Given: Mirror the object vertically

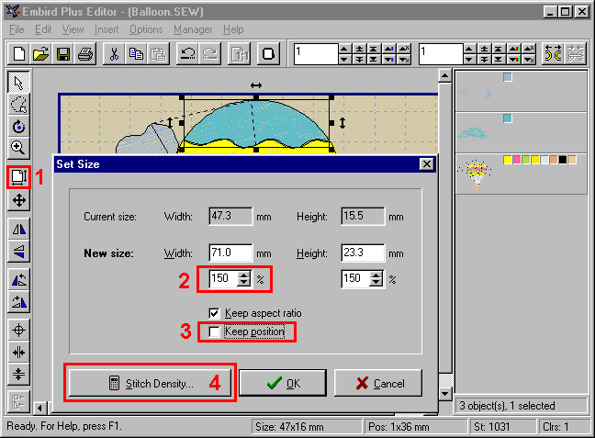Looking at the screenshot, I should click(18, 251).
